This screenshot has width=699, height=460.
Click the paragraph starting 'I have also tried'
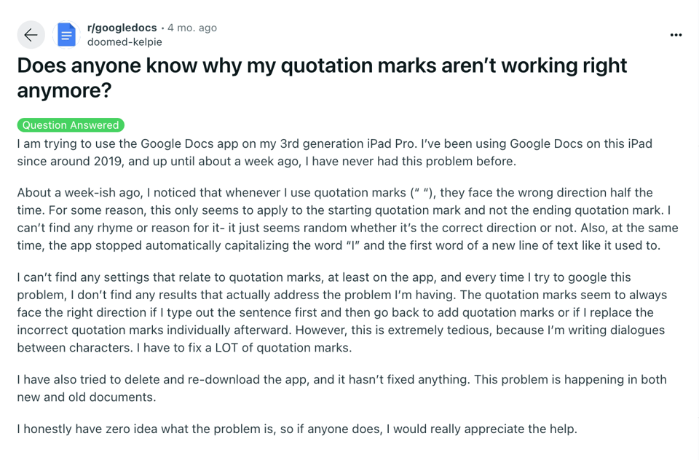(342, 388)
